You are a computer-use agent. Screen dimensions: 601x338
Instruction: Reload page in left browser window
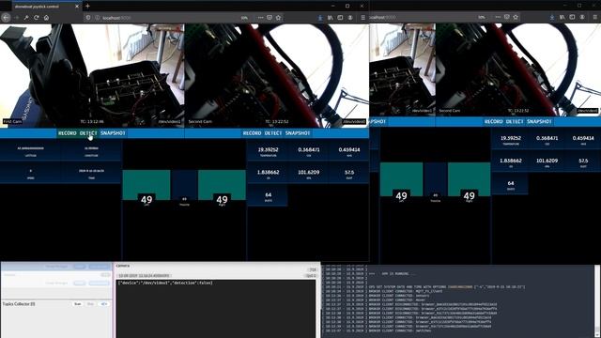pyautogui.click(x=37, y=18)
